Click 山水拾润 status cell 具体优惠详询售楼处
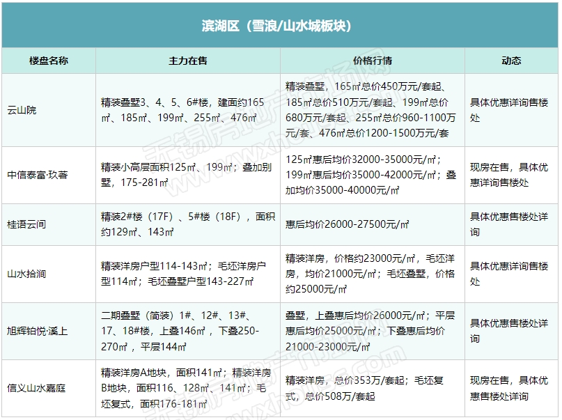 pos(512,274)
